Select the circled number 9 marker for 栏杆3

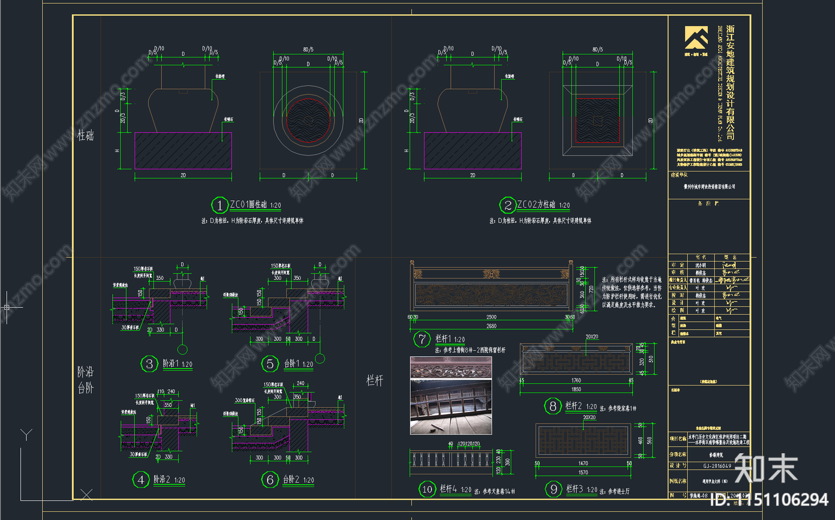(x=554, y=489)
